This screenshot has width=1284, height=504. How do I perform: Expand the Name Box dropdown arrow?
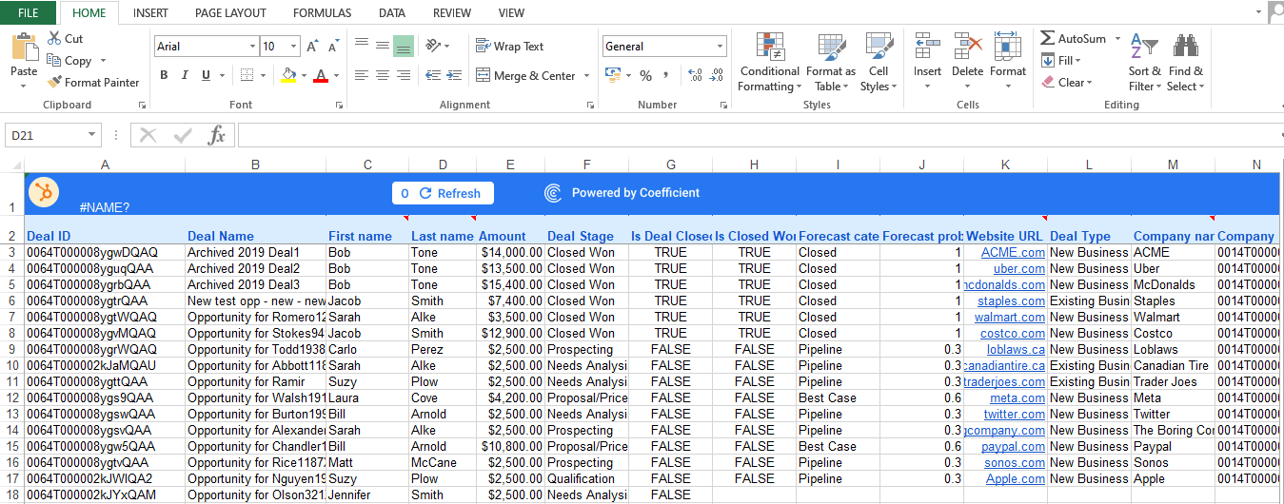point(92,136)
